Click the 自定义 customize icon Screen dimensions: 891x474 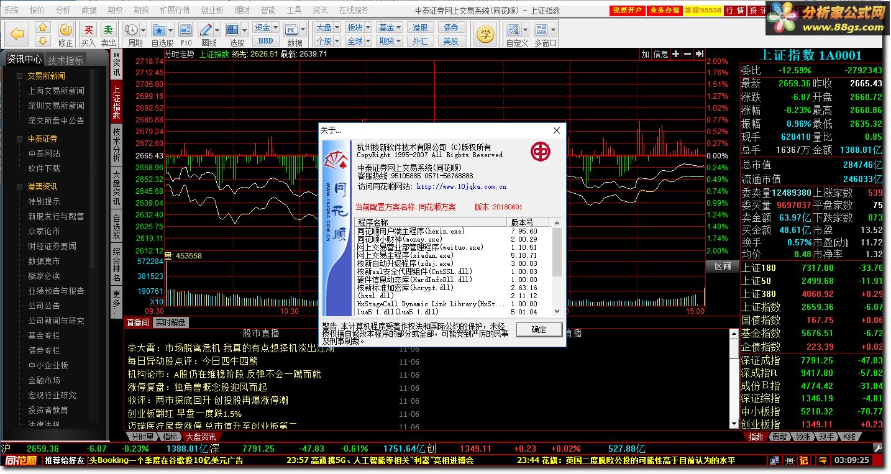tap(513, 30)
